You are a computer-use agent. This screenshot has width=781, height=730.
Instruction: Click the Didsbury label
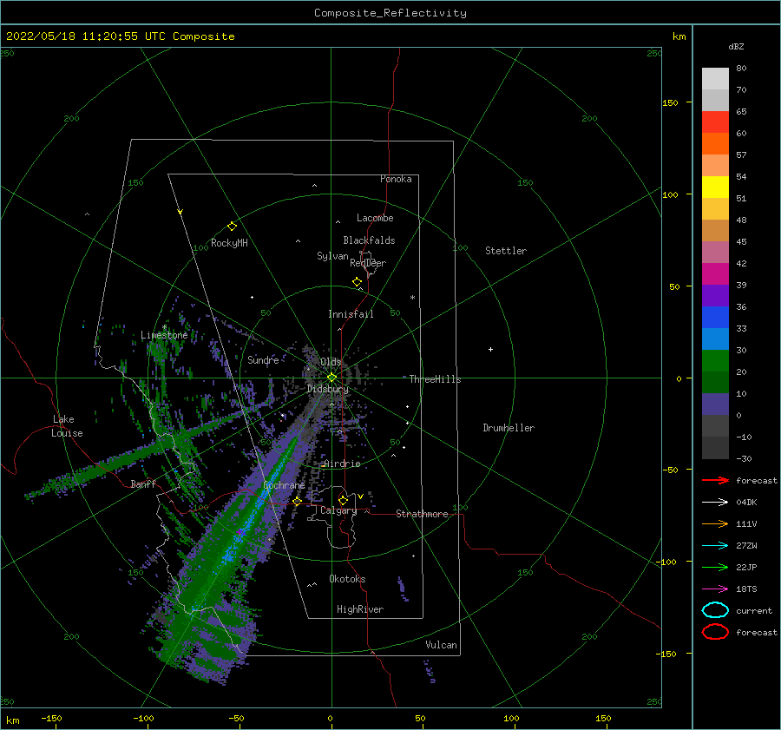pos(328,389)
